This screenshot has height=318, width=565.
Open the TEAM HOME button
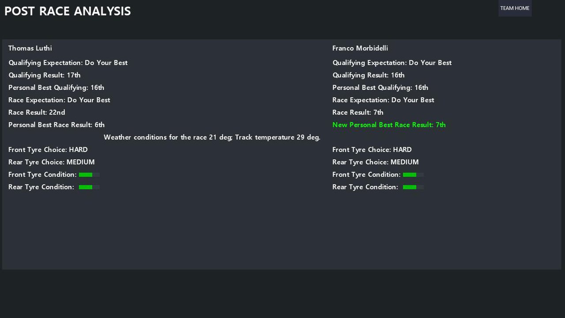515,8
